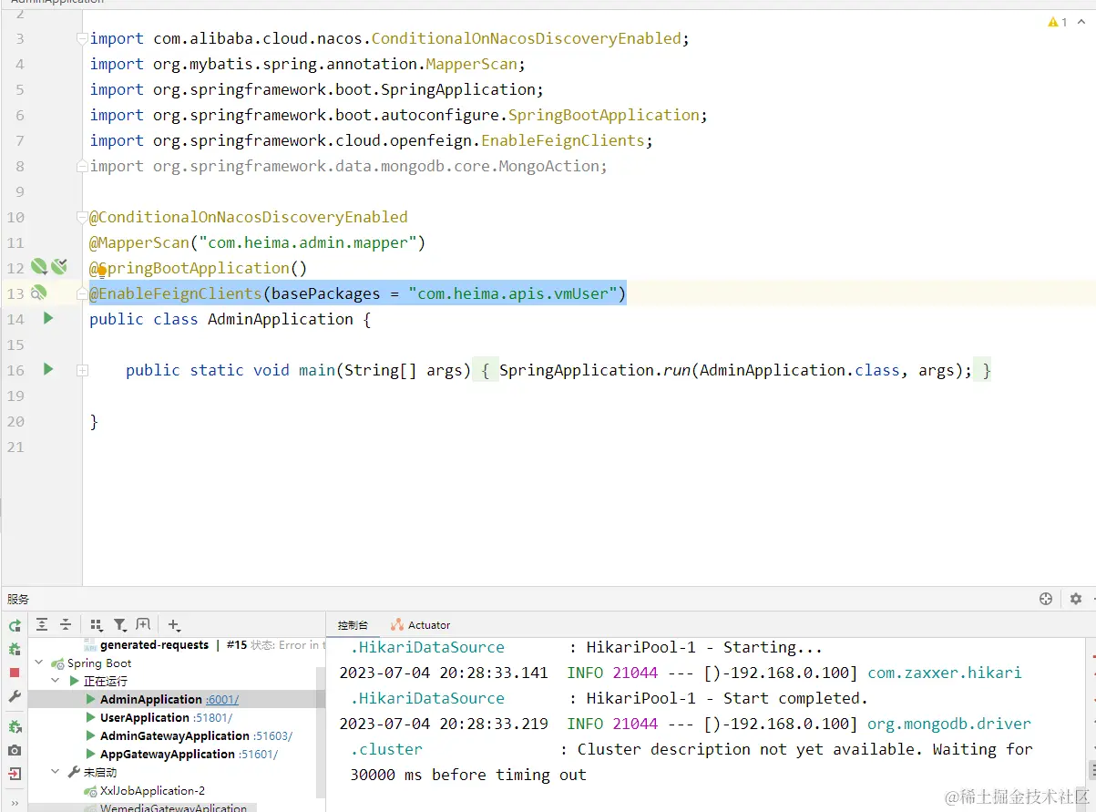Viewport: 1096px width, 812px height.
Task: Click the EnableFeignClients annotation on line 13
Action: pos(175,293)
